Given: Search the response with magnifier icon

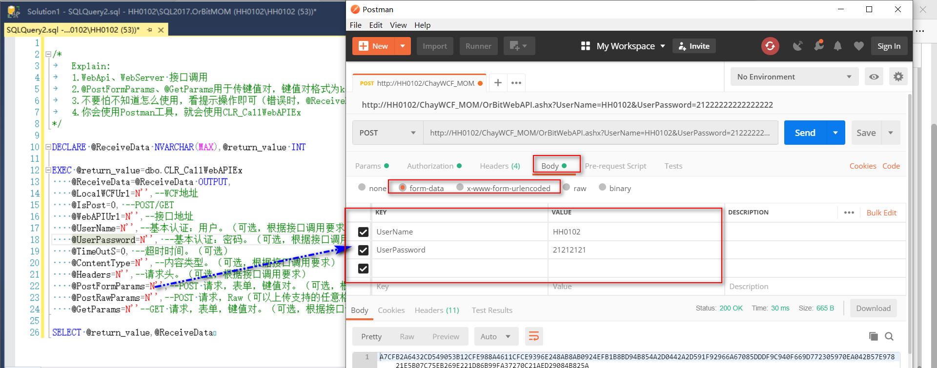Looking at the screenshot, I should 889,336.
